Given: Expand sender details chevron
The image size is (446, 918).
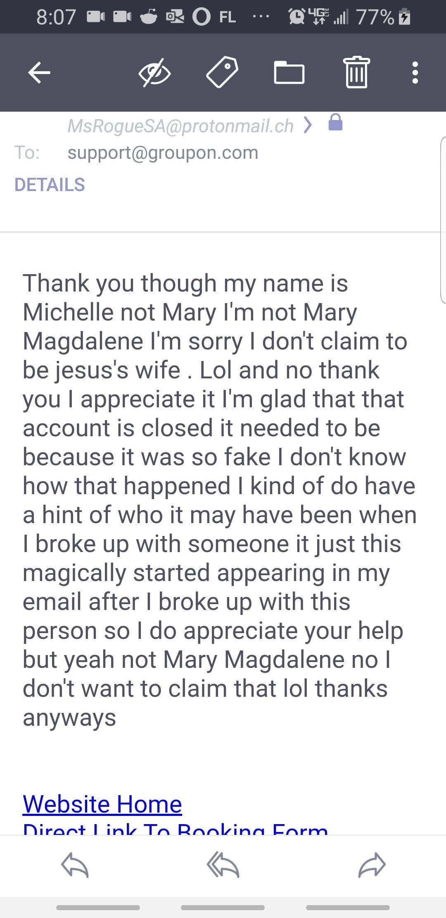Looking at the screenshot, I should (308, 125).
